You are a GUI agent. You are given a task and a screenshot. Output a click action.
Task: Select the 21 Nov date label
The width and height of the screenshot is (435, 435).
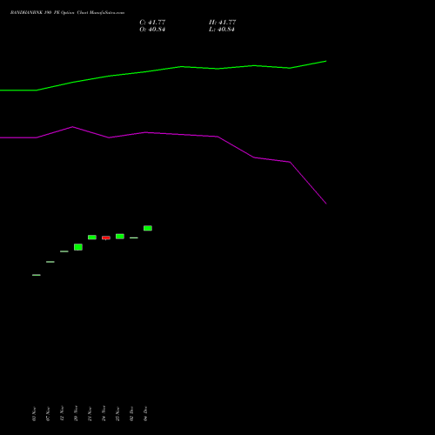90,414
